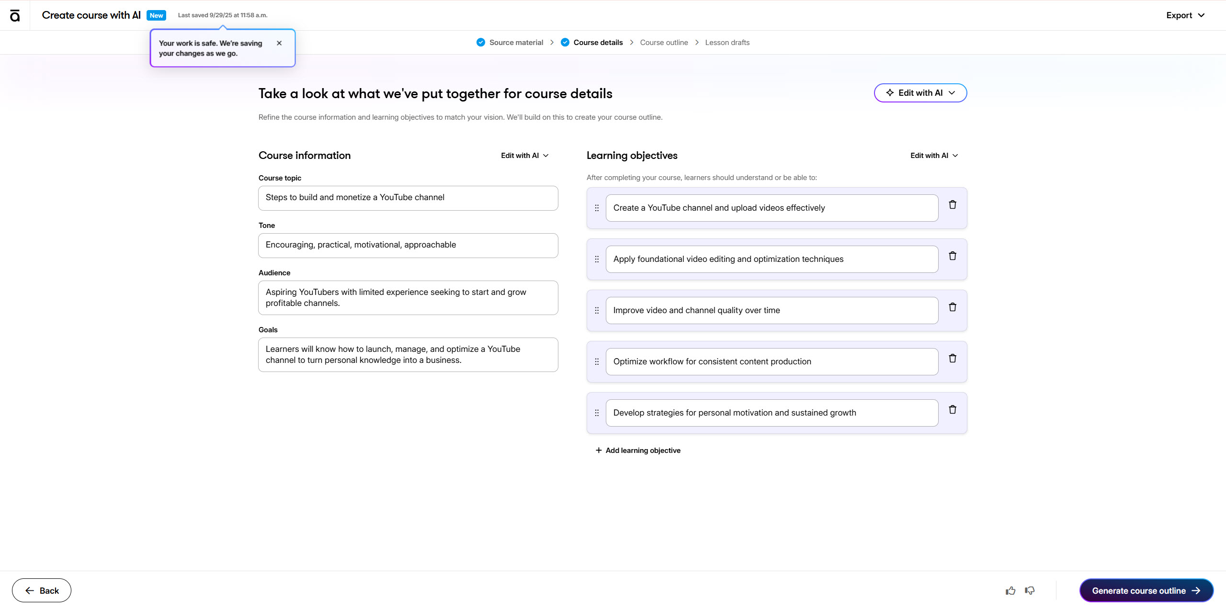Screen dimensions: 1226x609
Task: Grab drag handle of first learning objective
Action: click(x=597, y=208)
